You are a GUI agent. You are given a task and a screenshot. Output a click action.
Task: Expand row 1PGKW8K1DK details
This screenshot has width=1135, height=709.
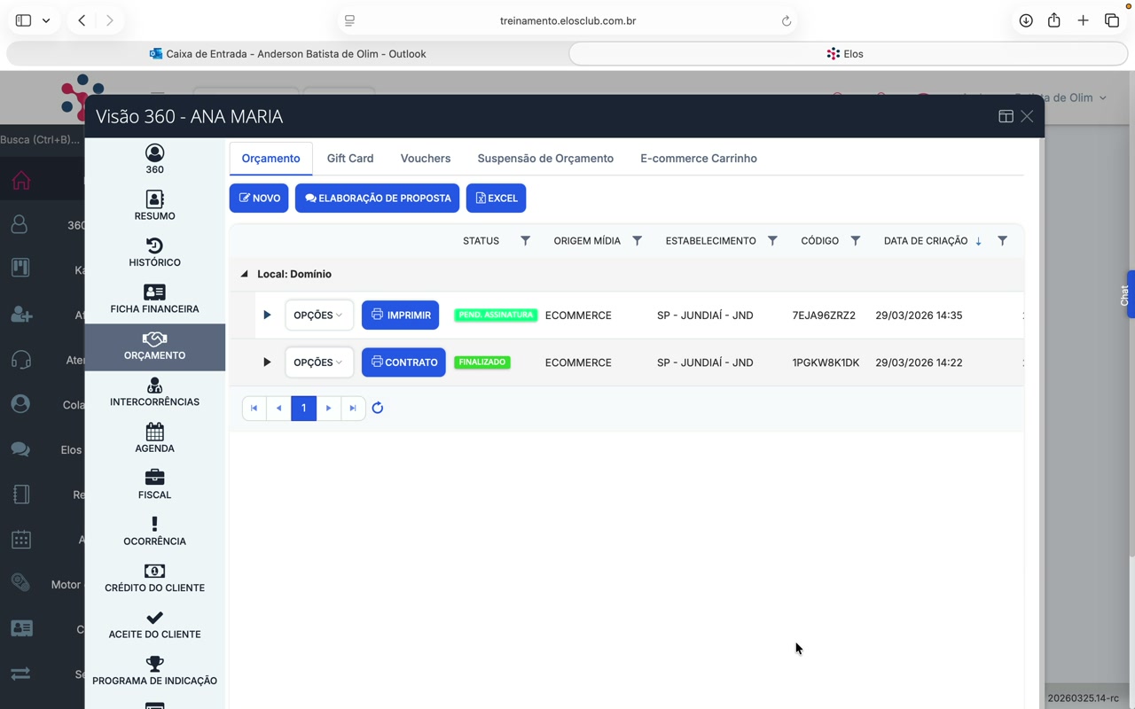point(267,362)
